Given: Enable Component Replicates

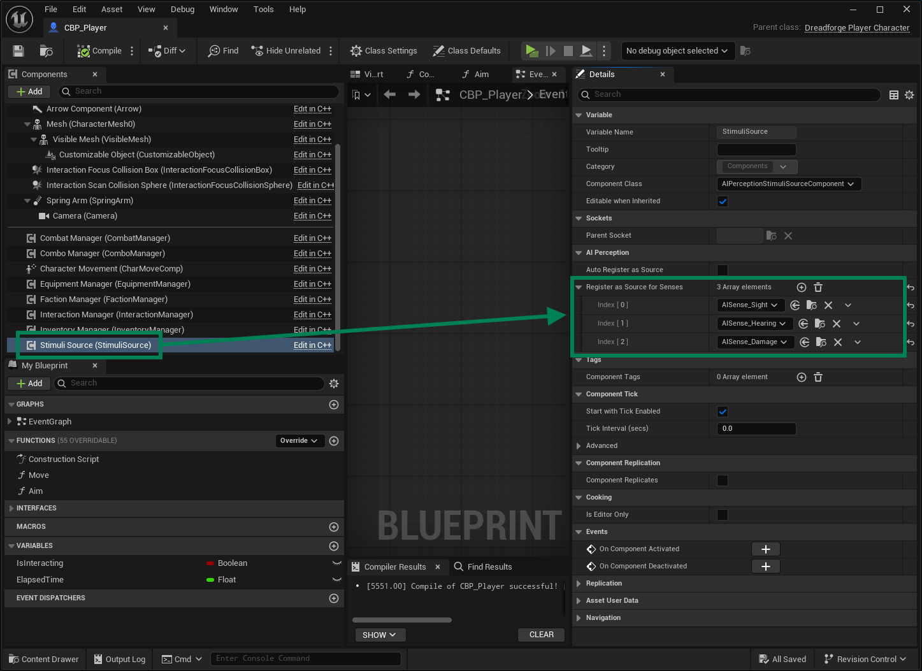Looking at the screenshot, I should (x=722, y=480).
